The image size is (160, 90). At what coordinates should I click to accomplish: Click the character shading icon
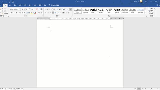pyautogui.click(x=39, y=13)
